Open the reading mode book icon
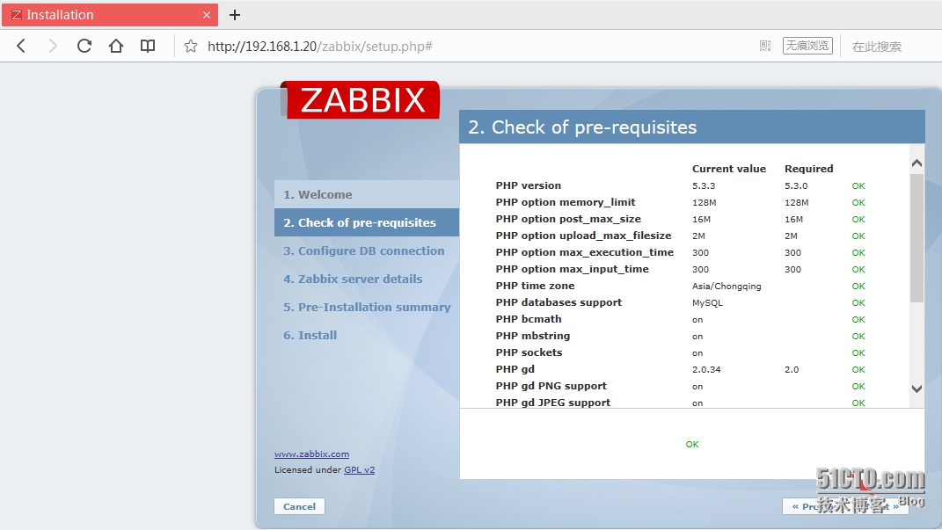Screen dimensions: 942x530 (x=148, y=47)
